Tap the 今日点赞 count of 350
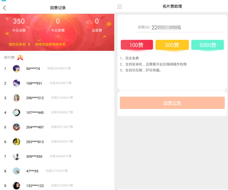This screenshot has width=228, height=190. tap(19, 21)
